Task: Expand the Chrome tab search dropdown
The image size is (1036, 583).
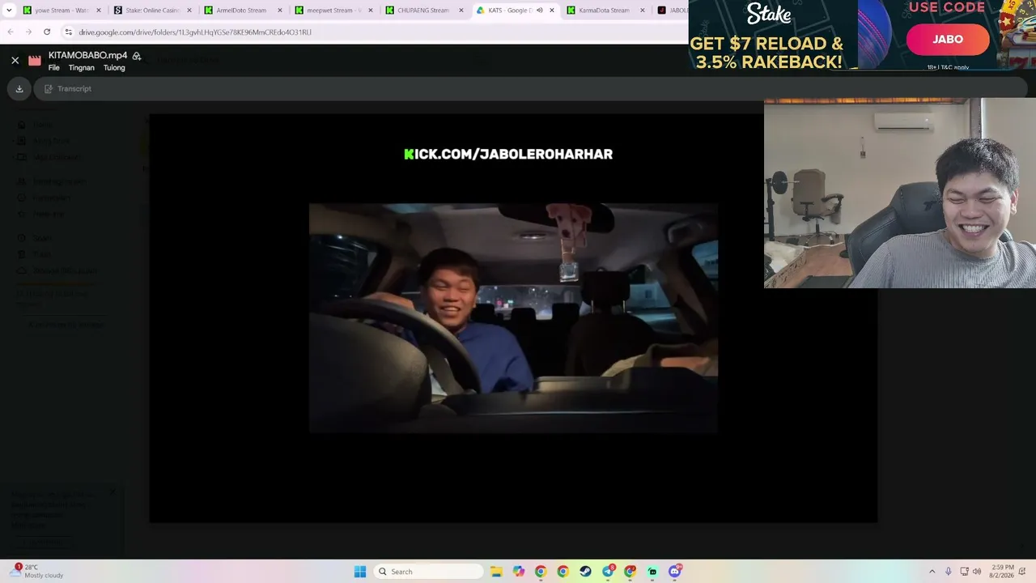Action: pos(9,11)
